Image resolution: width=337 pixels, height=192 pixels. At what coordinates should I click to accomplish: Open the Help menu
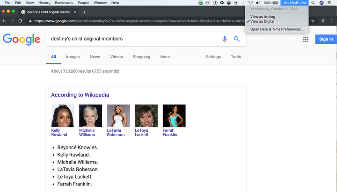click(115, 3)
